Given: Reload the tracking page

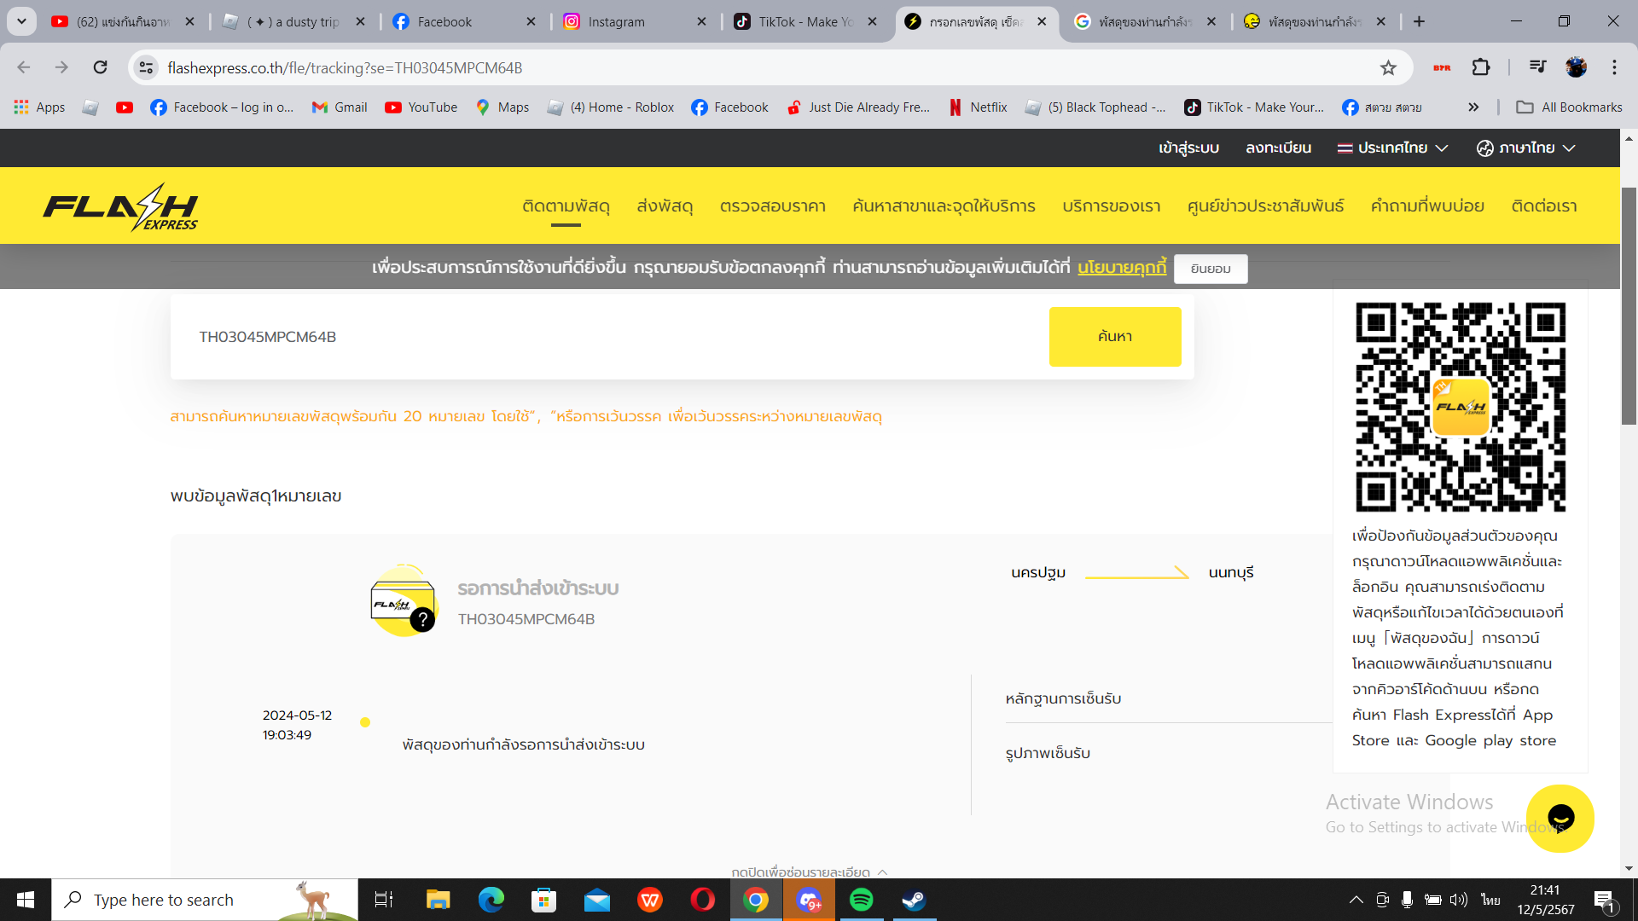Looking at the screenshot, I should [101, 67].
